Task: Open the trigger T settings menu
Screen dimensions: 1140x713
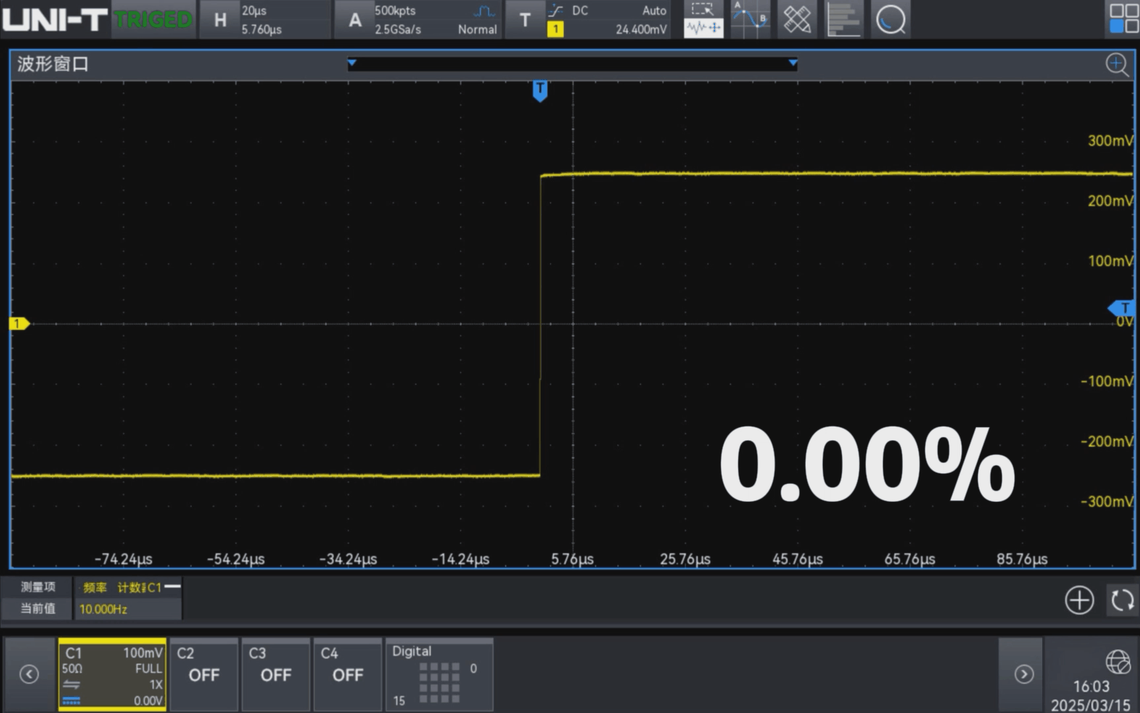Action: click(x=525, y=20)
